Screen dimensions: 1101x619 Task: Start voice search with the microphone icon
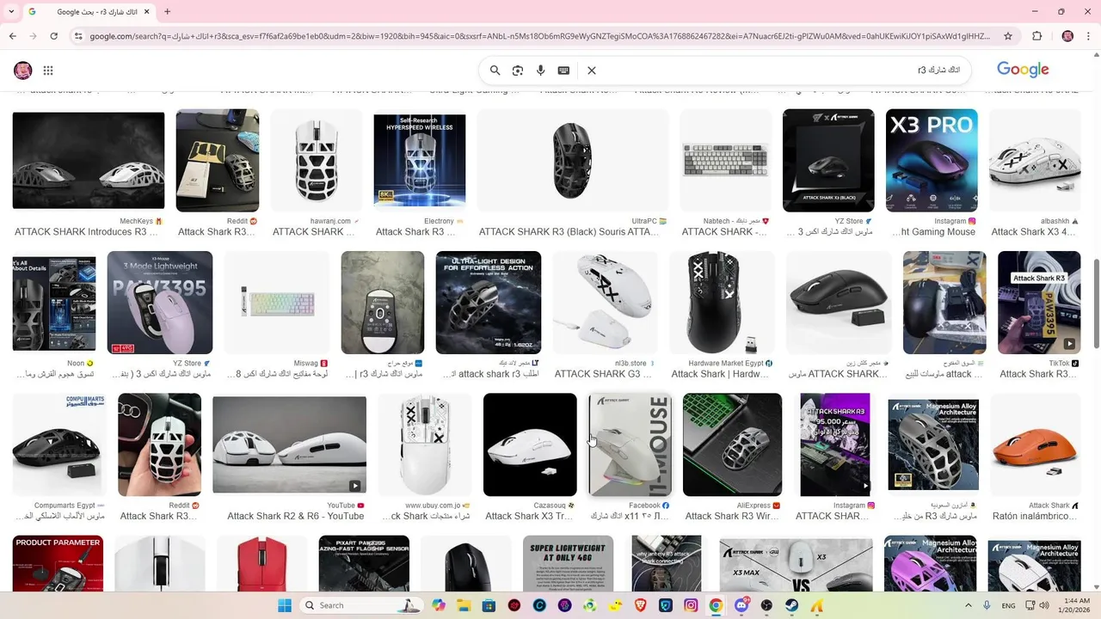(x=541, y=70)
